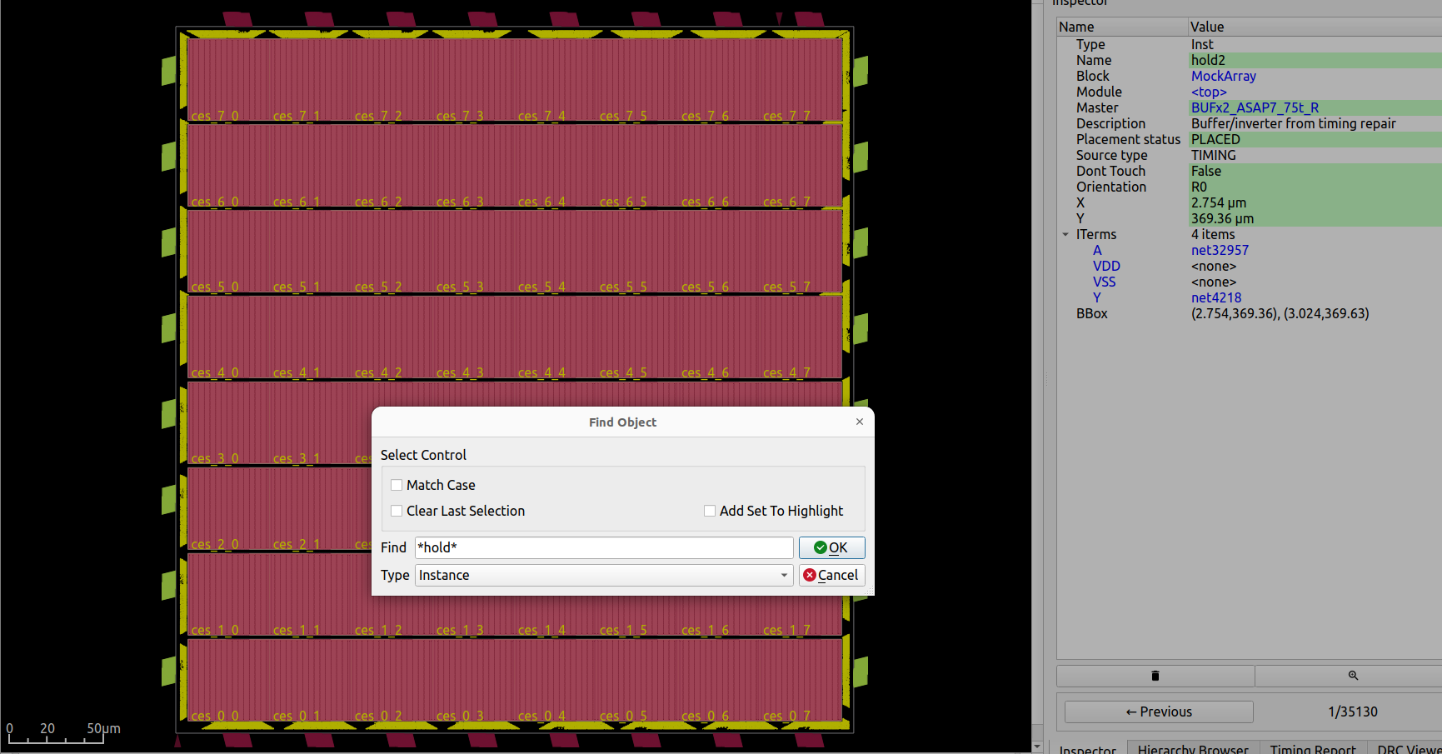The width and height of the screenshot is (1442, 754).
Task: Confirm the search with OK
Action: 831,547
